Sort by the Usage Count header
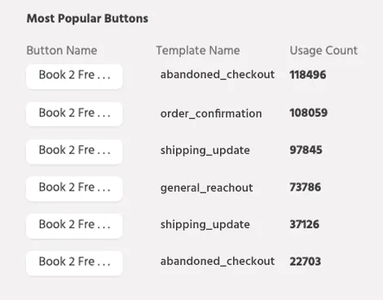The width and height of the screenshot is (383, 300). click(x=324, y=51)
